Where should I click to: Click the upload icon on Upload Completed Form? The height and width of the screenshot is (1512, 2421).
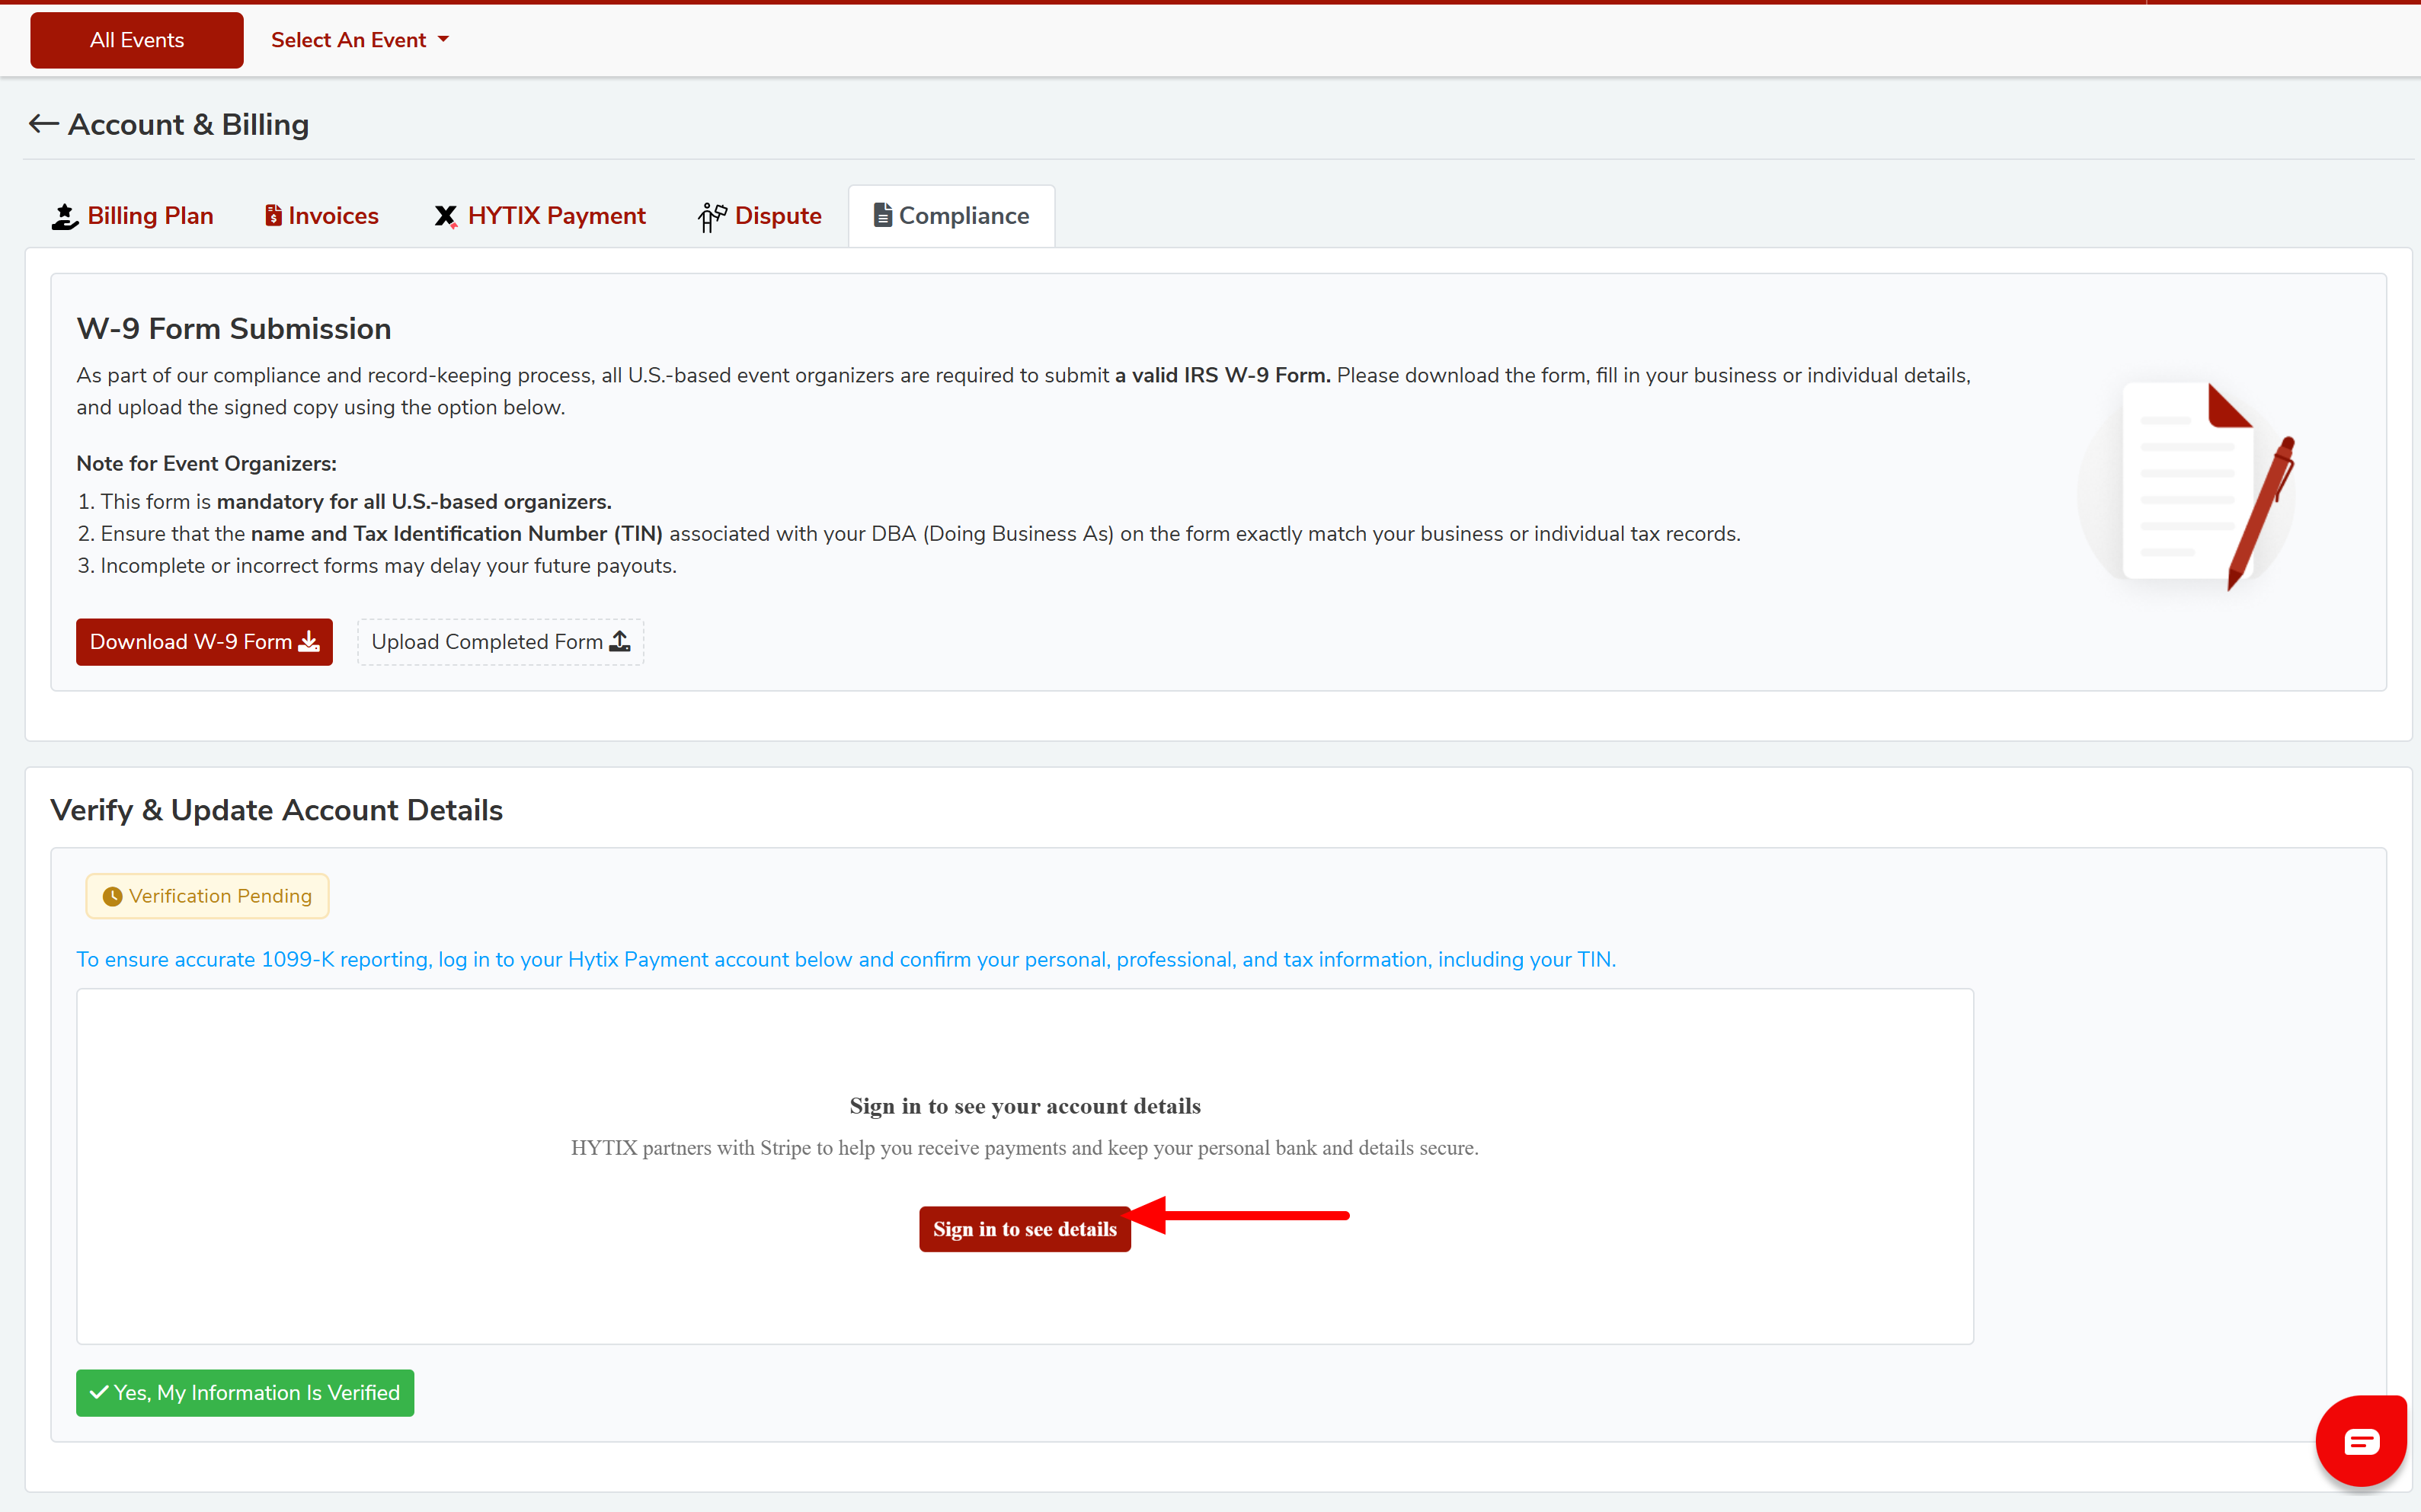[620, 641]
